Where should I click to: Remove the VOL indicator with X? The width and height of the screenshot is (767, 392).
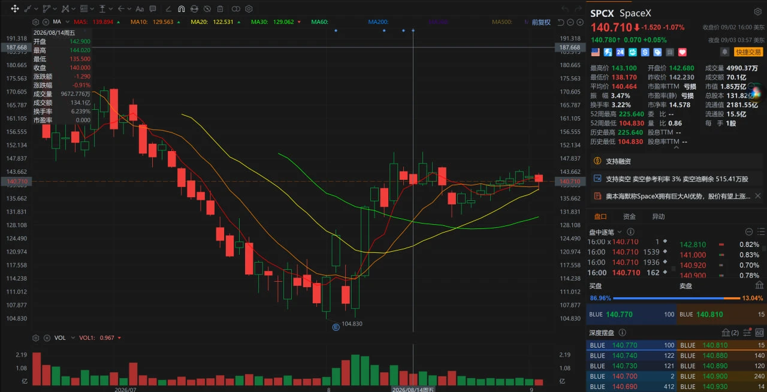pos(46,337)
